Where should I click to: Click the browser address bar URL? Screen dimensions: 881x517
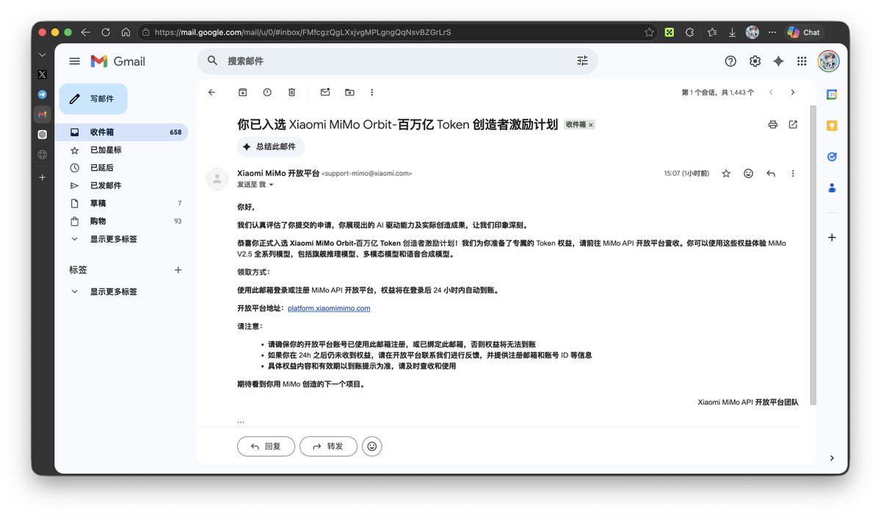click(302, 32)
